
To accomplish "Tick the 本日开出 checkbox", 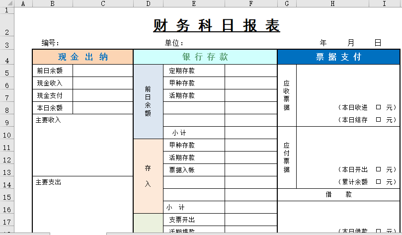I will coord(379,169).
